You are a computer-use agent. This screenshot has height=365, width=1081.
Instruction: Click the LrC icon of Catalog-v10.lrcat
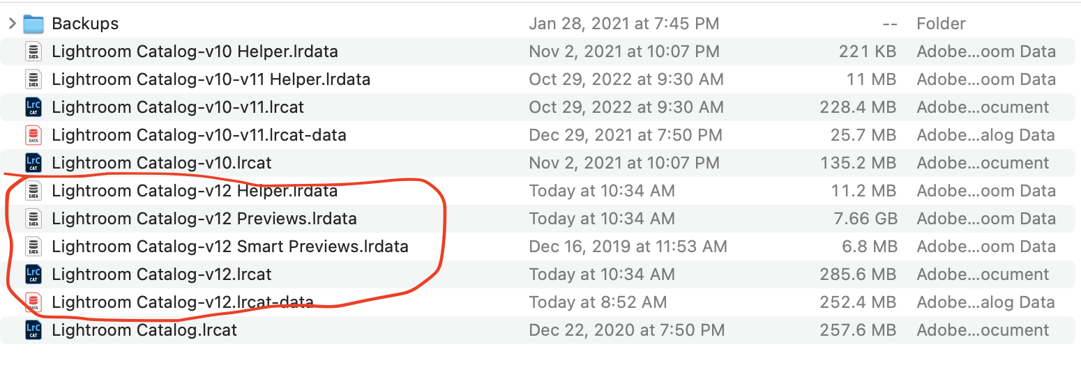33,163
